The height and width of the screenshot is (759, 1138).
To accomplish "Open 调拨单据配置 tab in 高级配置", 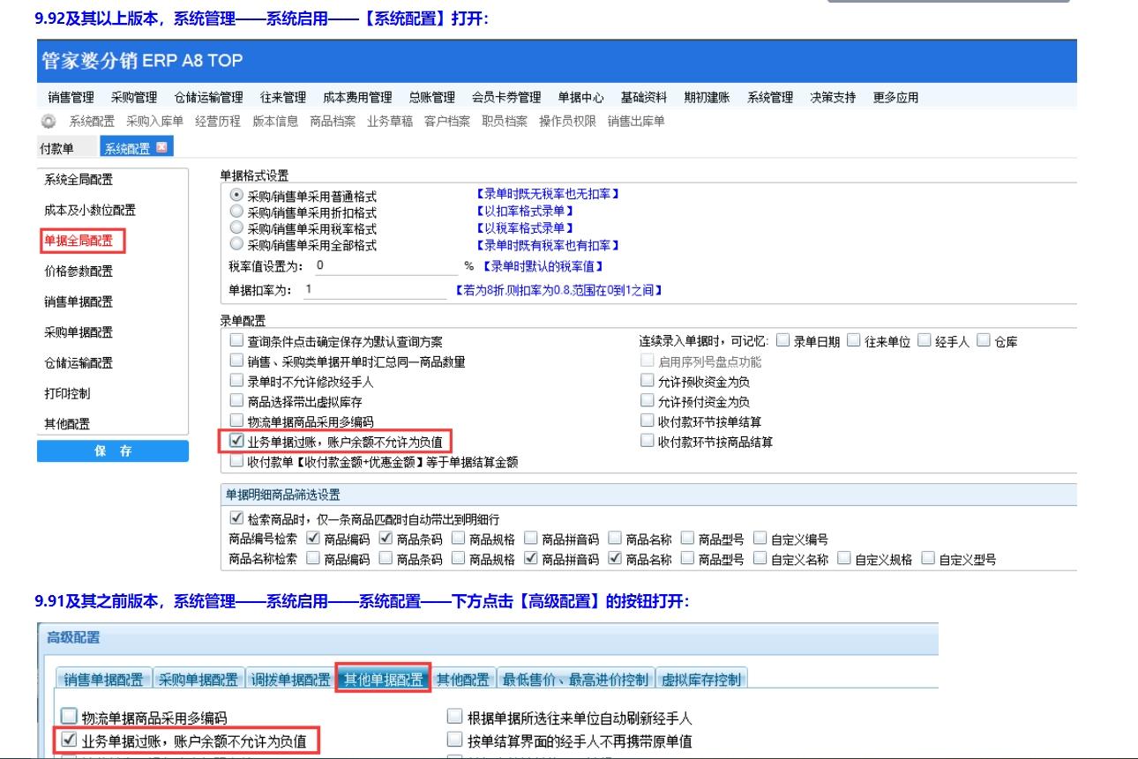I will tap(289, 679).
